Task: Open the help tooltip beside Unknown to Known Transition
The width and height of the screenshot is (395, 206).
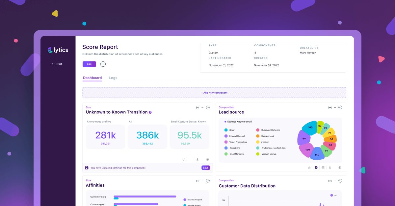Action: click(x=150, y=112)
